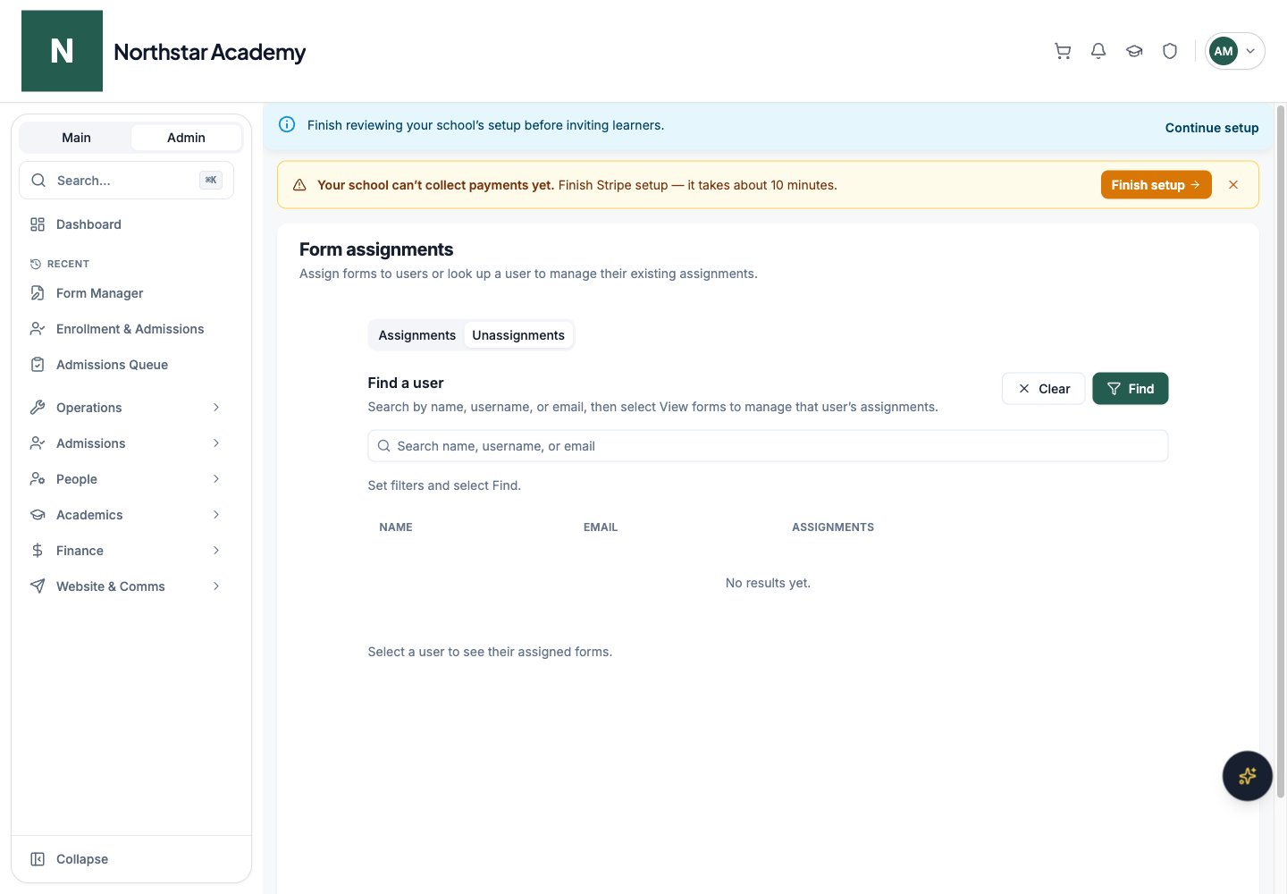This screenshot has width=1287, height=894.
Task: Click the Finish setup button
Action: pyautogui.click(x=1156, y=185)
